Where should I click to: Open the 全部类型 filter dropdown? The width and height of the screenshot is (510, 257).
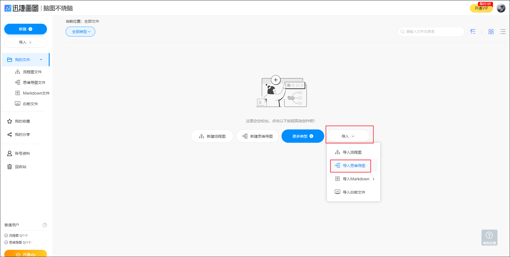(80, 32)
